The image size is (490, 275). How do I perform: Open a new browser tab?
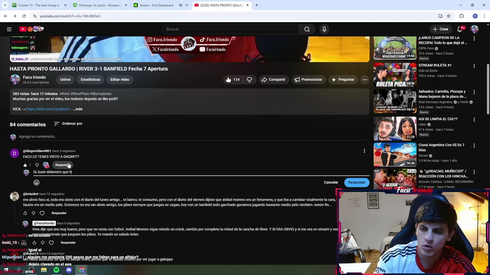pyautogui.click(x=257, y=5)
